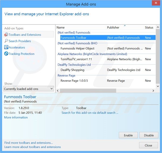Select Toolbars and Extensions add-on type
162x153 pixels.
click(29, 35)
